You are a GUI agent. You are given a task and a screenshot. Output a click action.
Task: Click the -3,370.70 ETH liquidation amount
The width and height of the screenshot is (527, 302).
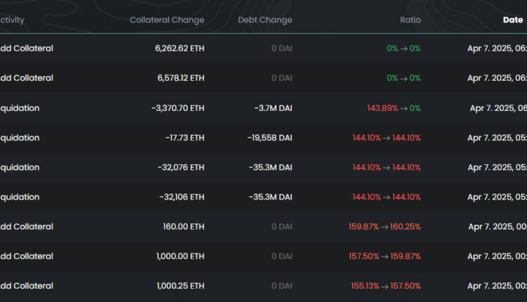point(178,108)
